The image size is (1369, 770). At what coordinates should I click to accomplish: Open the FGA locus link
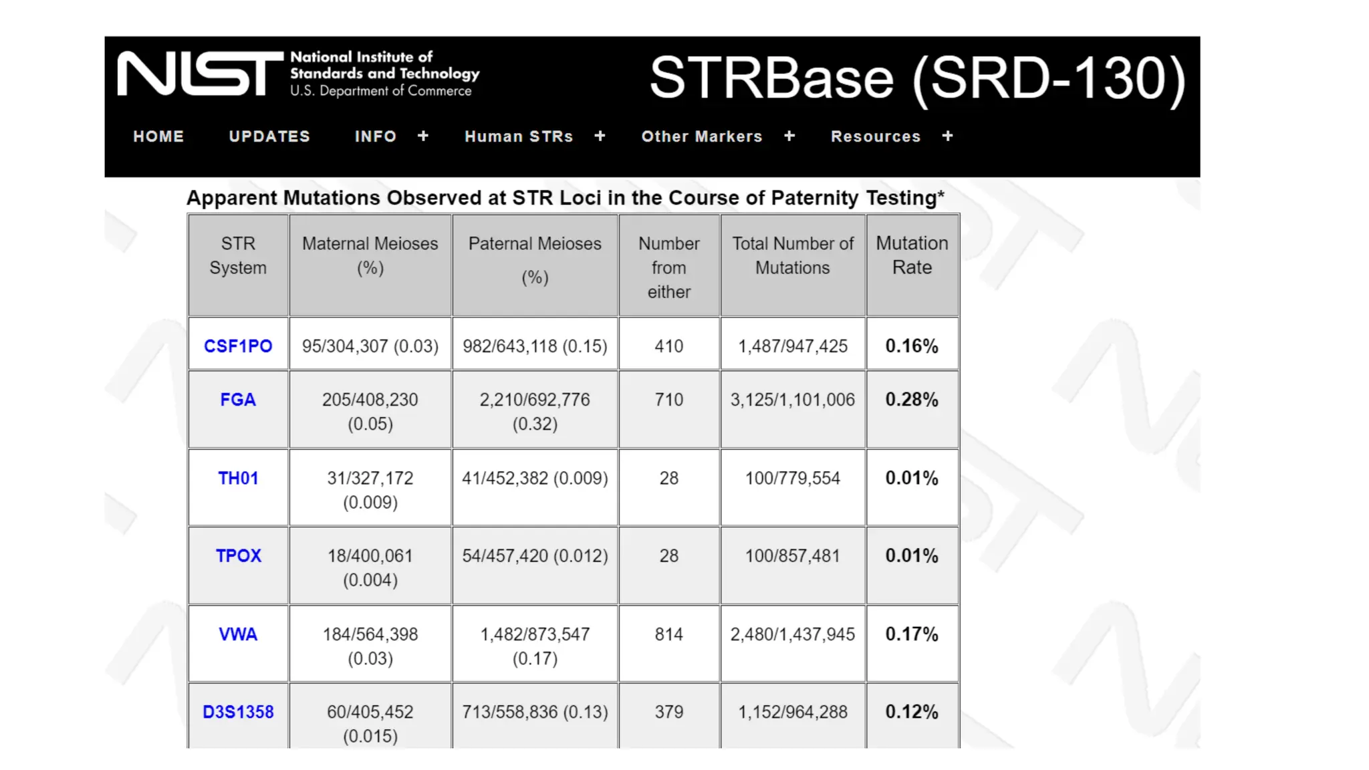click(238, 400)
